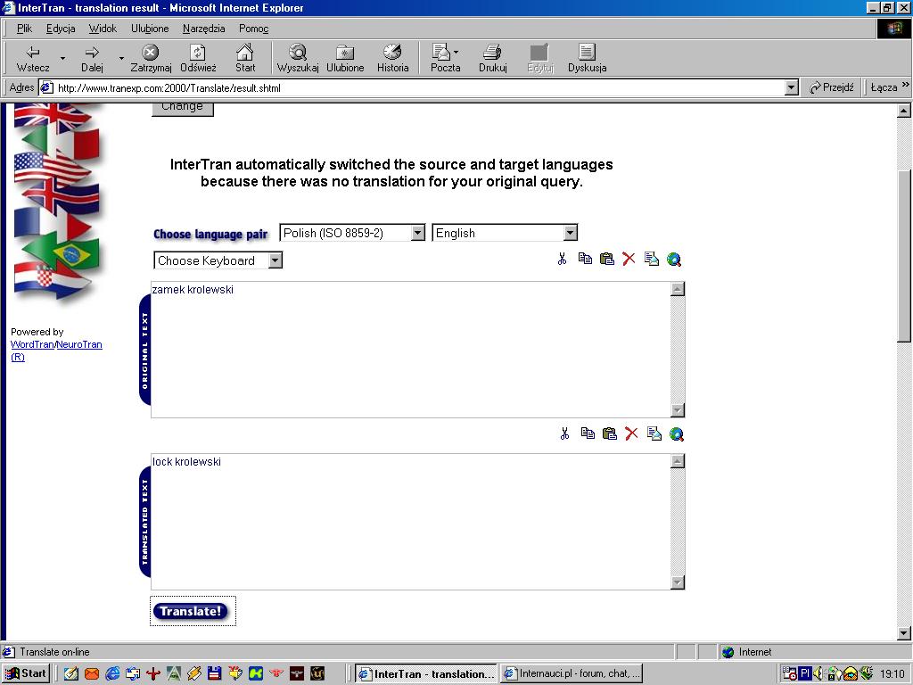Click down arrow of original text scrollbar
Image resolution: width=913 pixels, height=685 pixels.
click(678, 410)
